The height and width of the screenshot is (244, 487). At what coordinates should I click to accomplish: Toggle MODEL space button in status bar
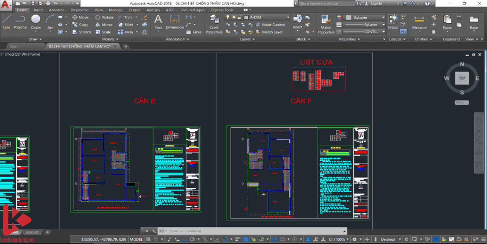[x=136, y=239]
